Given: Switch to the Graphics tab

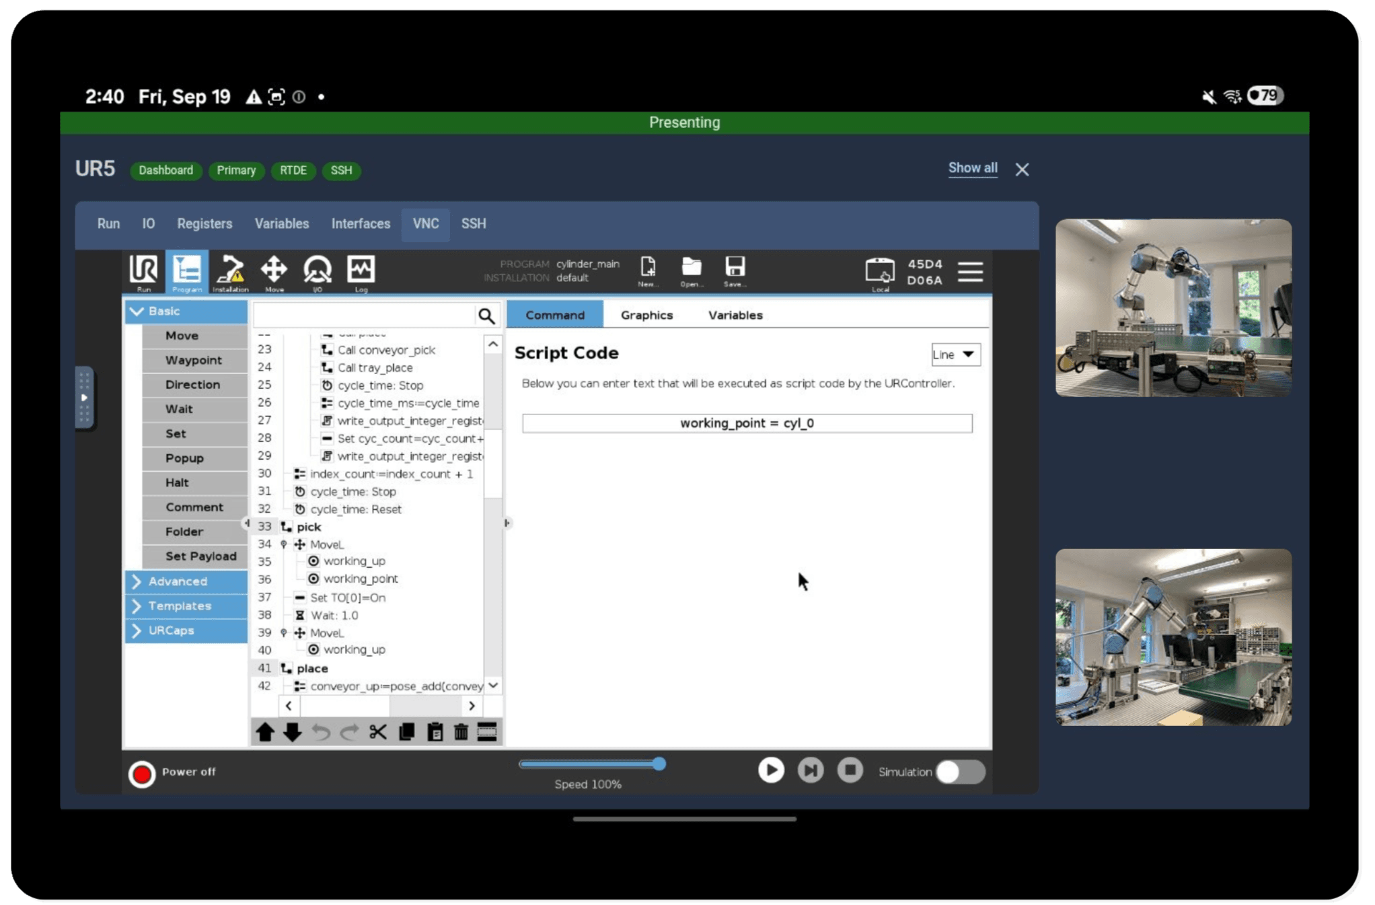Looking at the screenshot, I should [646, 315].
